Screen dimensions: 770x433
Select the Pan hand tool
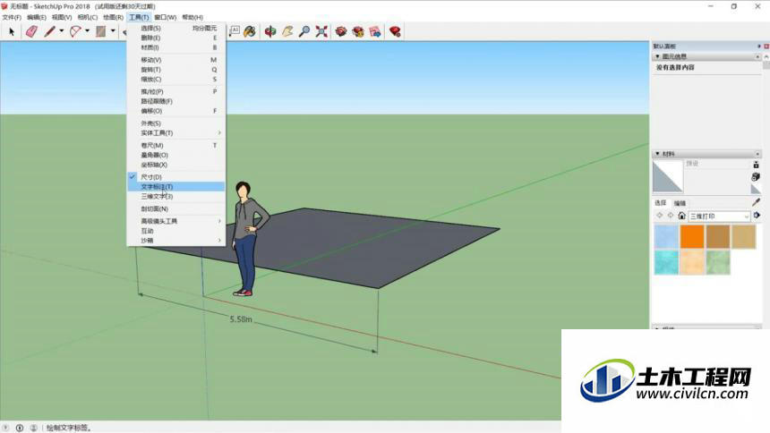287,32
